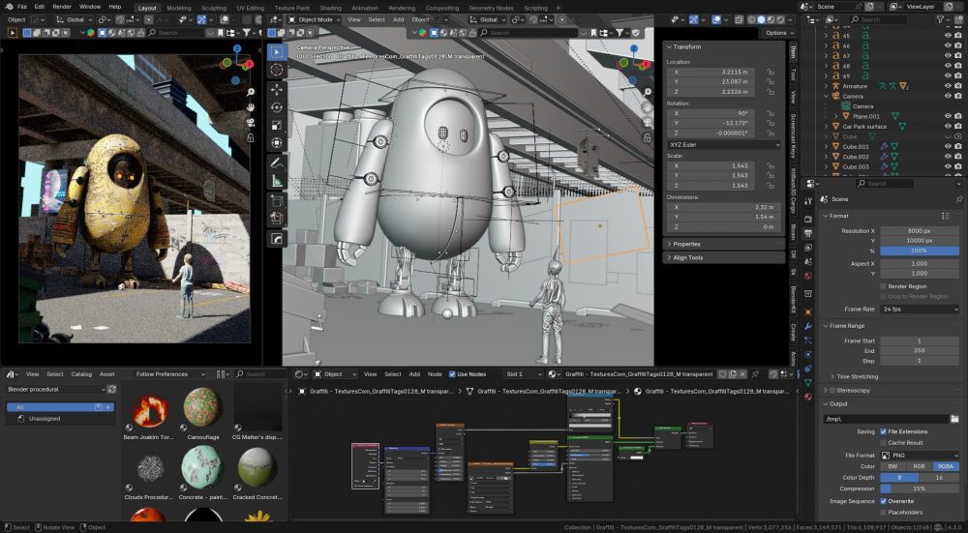Select the Measure tool
The image size is (968, 533).
(x=276, y=181)
